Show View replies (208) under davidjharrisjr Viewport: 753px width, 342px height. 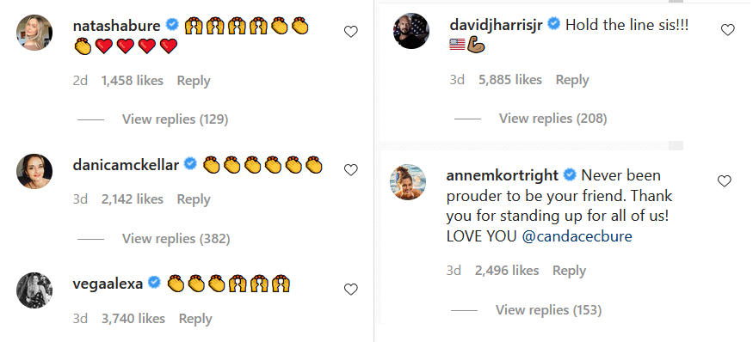pyautogui.click(x=552, y=118)
